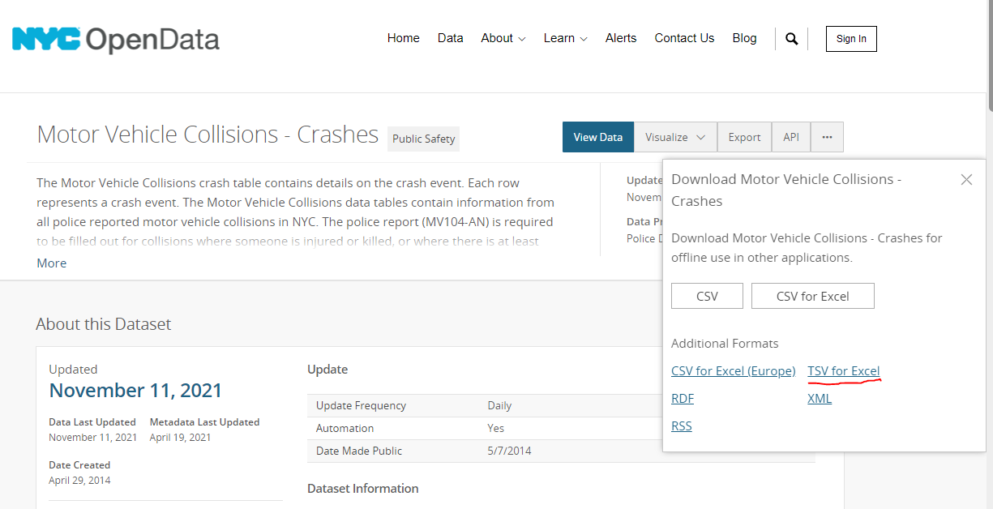993x509 pixels.
Task: Download the XML format
Action: pyautogui.click(x=820, y=399)
